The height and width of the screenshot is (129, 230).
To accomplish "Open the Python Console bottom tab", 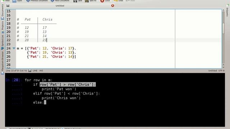I will pyautogui.click(x=71, y=128).
